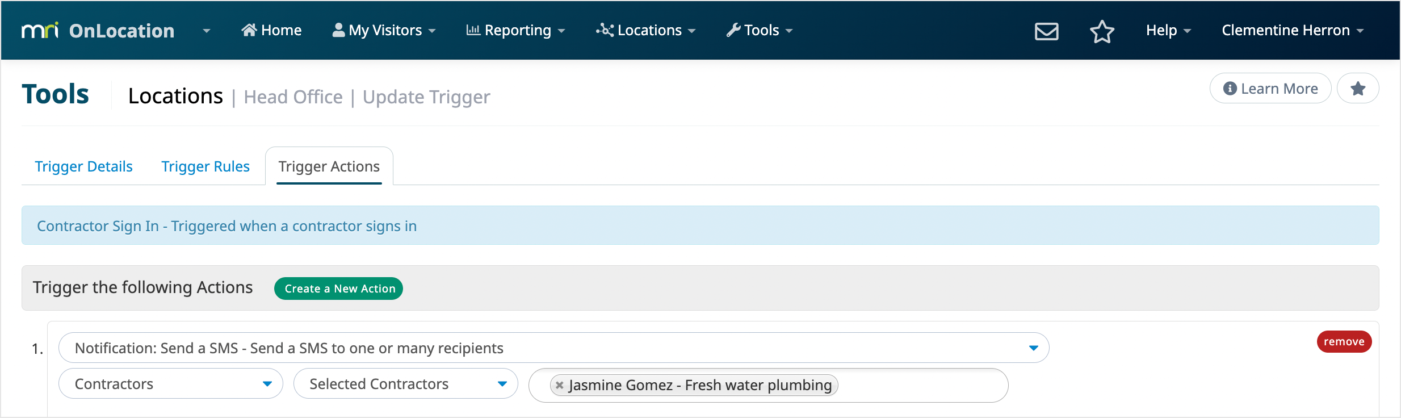The width and height of the screenshot is (1401, 418).
Task: Open the Reporting menu
Action: [x=515, y=31]
